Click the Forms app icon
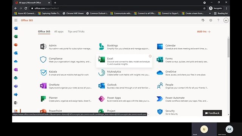This screenshot has height=136, width=242. pyautogui.click(x=160, y=60)
